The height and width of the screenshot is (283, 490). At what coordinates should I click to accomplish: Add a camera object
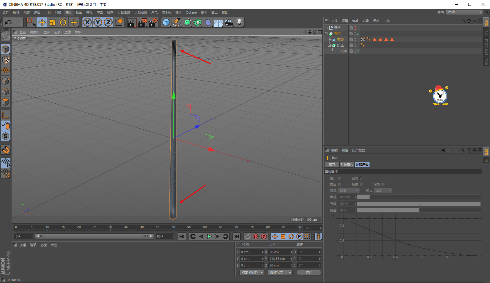pos(229,22)
